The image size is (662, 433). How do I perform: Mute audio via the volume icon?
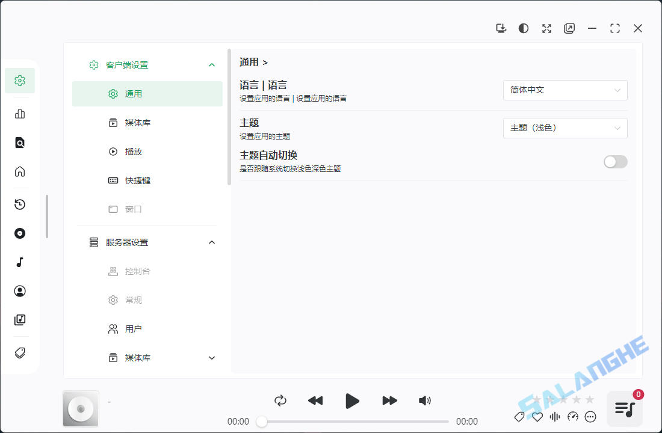pyautogui.click(x=425, y=401)
